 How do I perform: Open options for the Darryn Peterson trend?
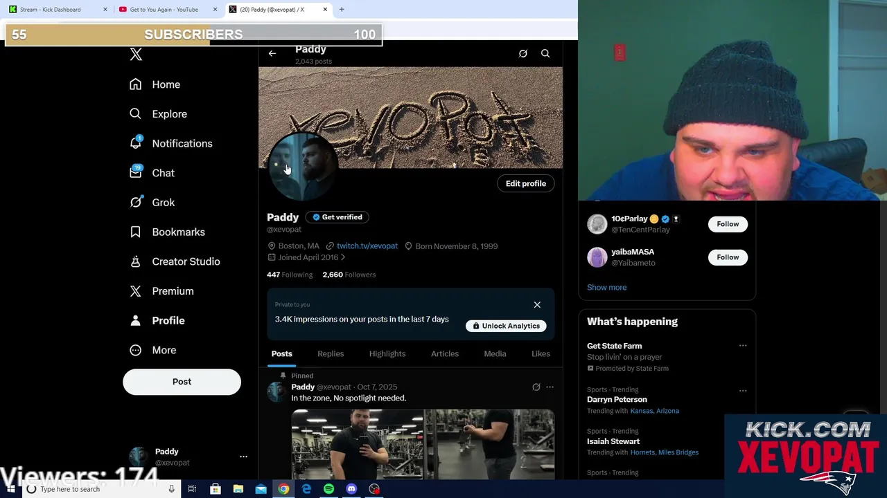click(743, 390)
